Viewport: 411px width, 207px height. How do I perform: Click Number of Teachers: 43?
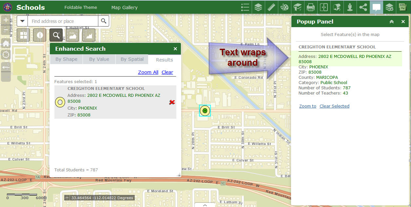point(323,93)
